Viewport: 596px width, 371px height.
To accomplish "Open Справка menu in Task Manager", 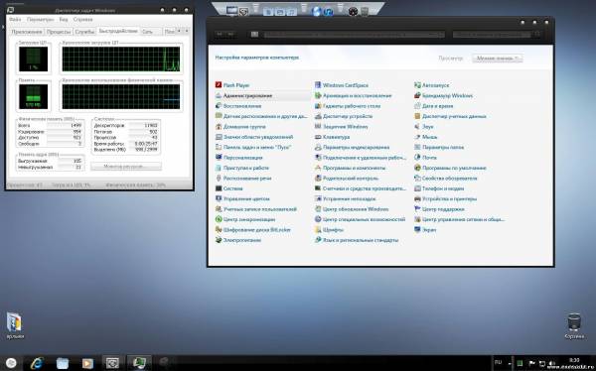I will 82,20.
